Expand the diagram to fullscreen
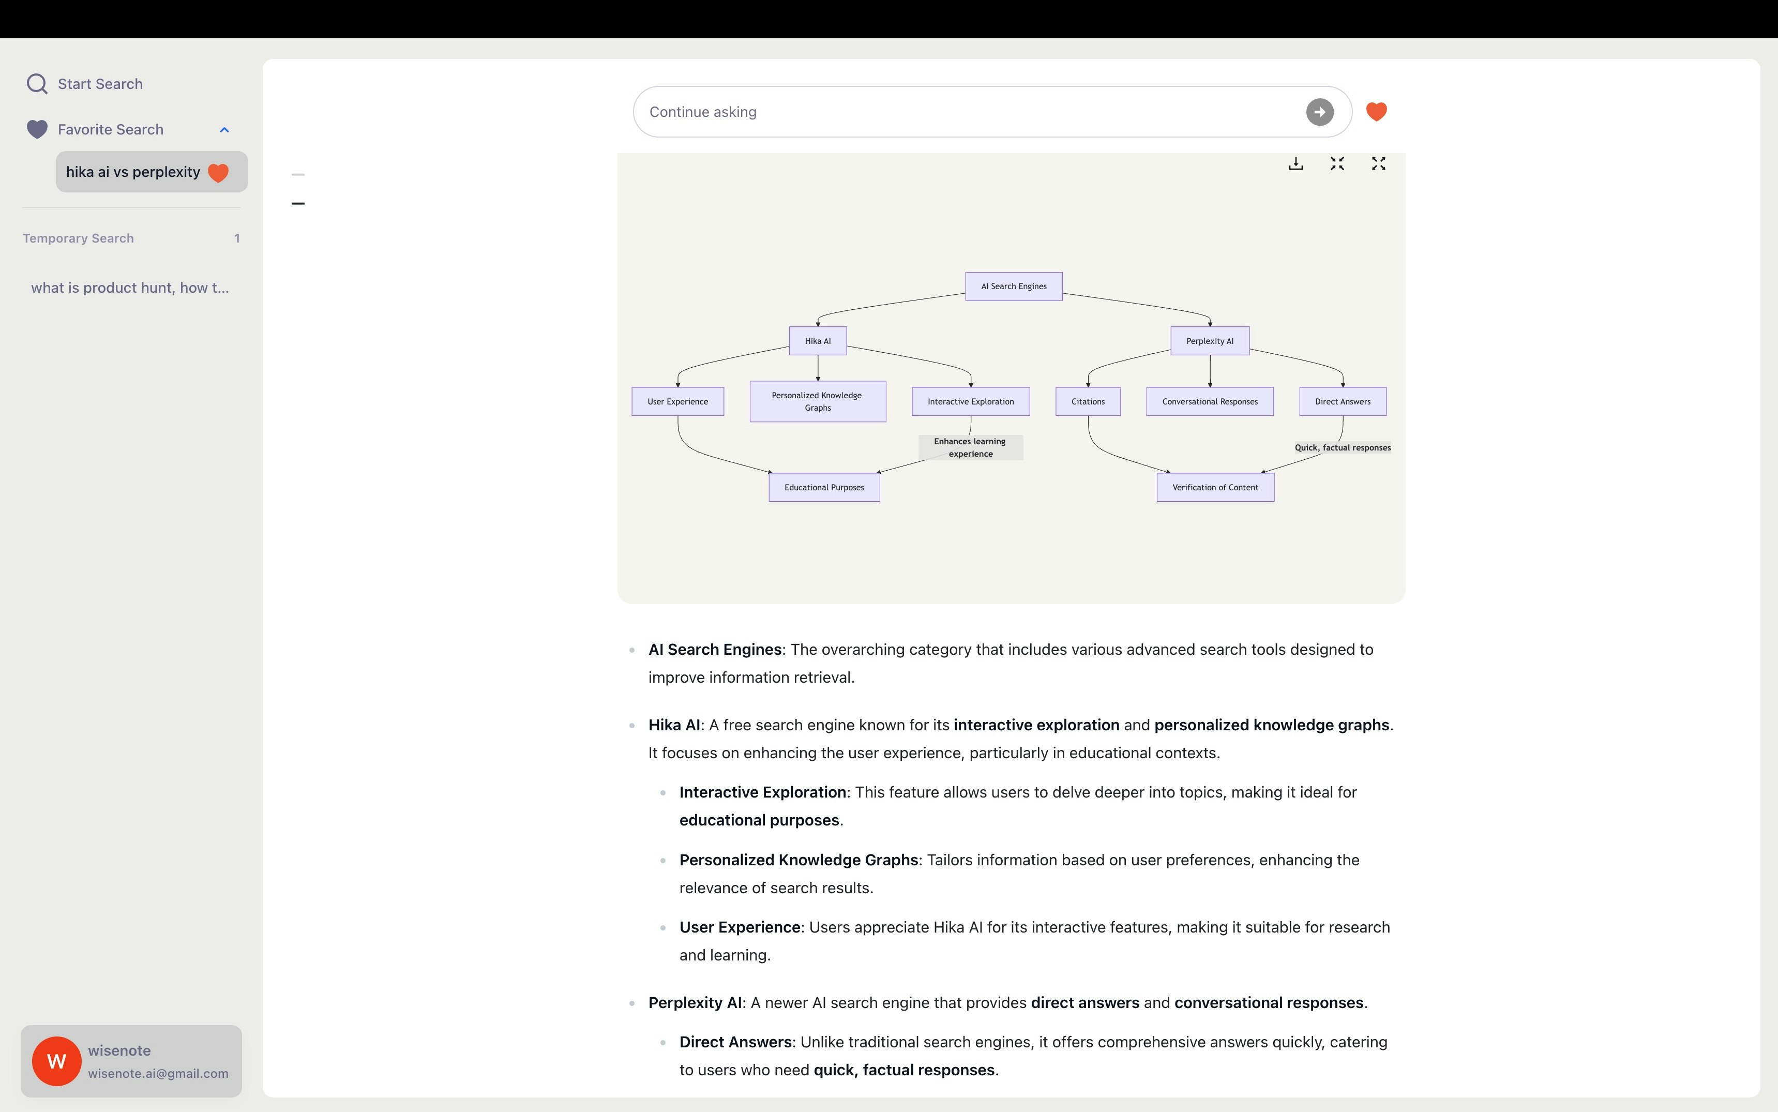This screenshot has width=1778, height=1112. [1378, 164]
